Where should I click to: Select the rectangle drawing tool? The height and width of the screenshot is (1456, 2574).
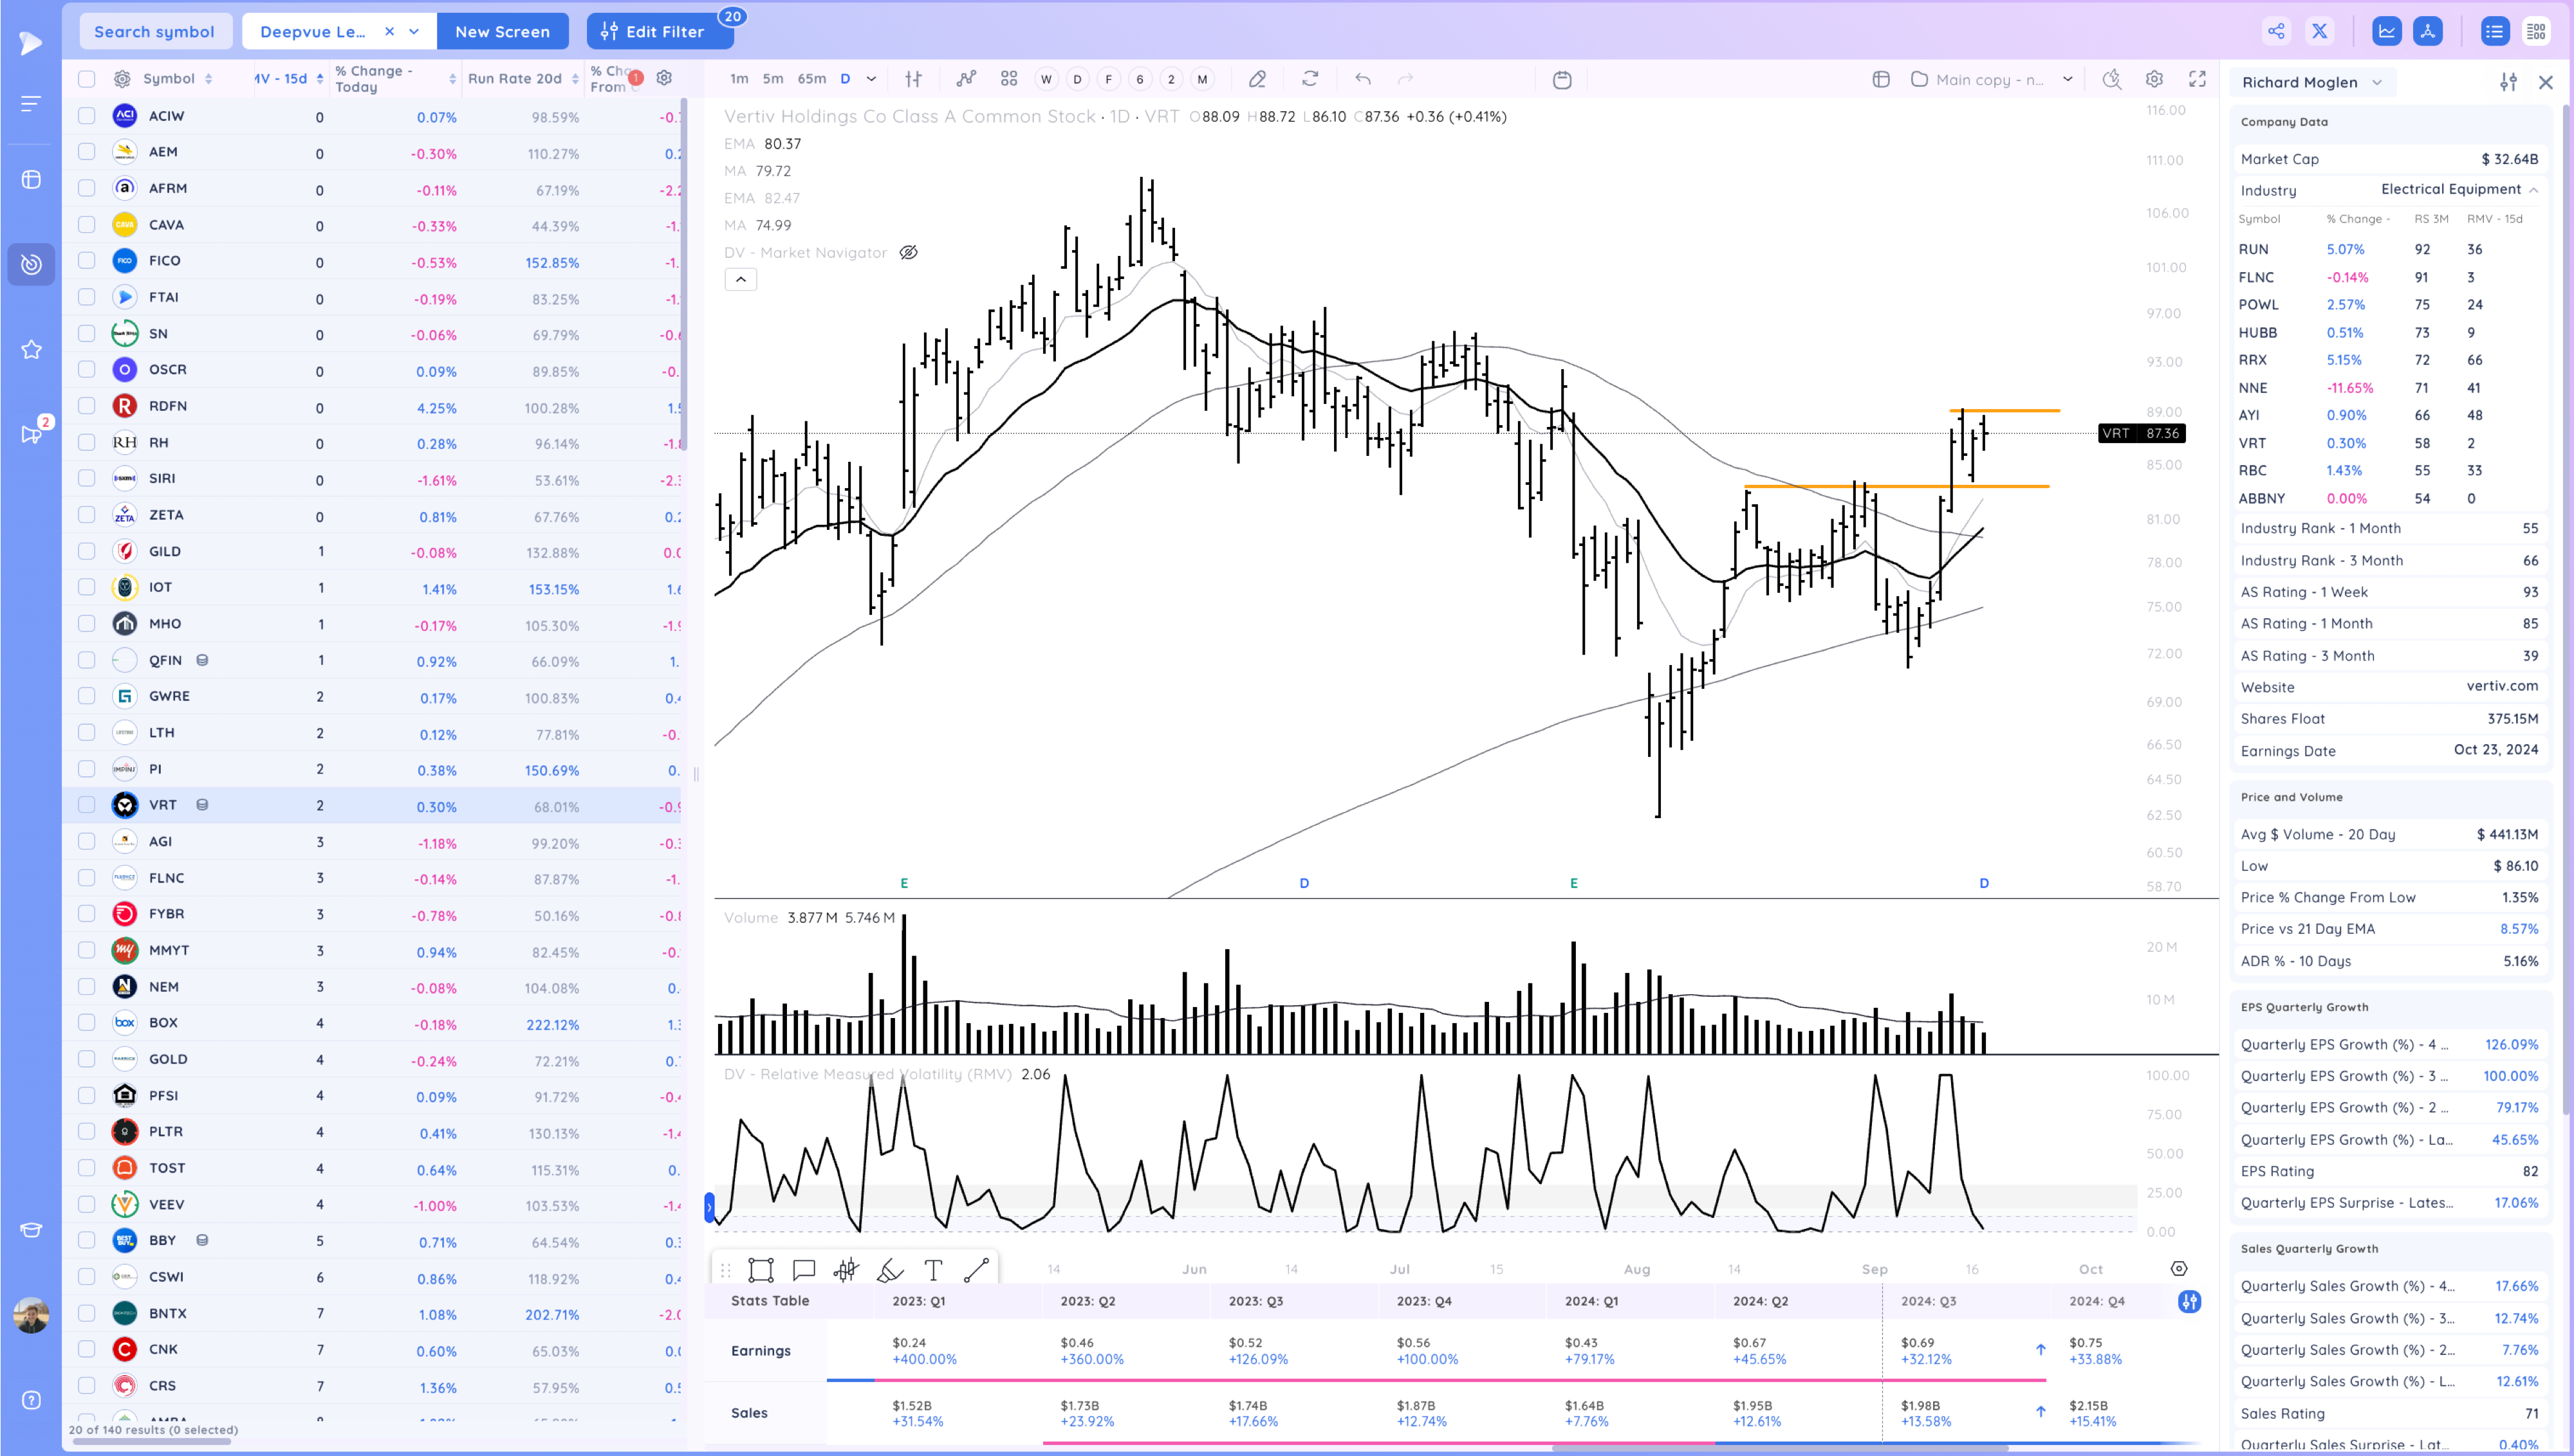pos(761,1270)
